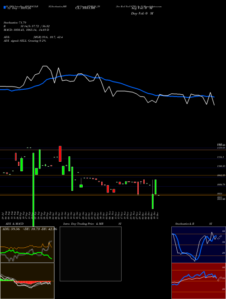Click the last tall green candlestick
This screenshot has width=226, height=299.
click(x=155, y=187)
